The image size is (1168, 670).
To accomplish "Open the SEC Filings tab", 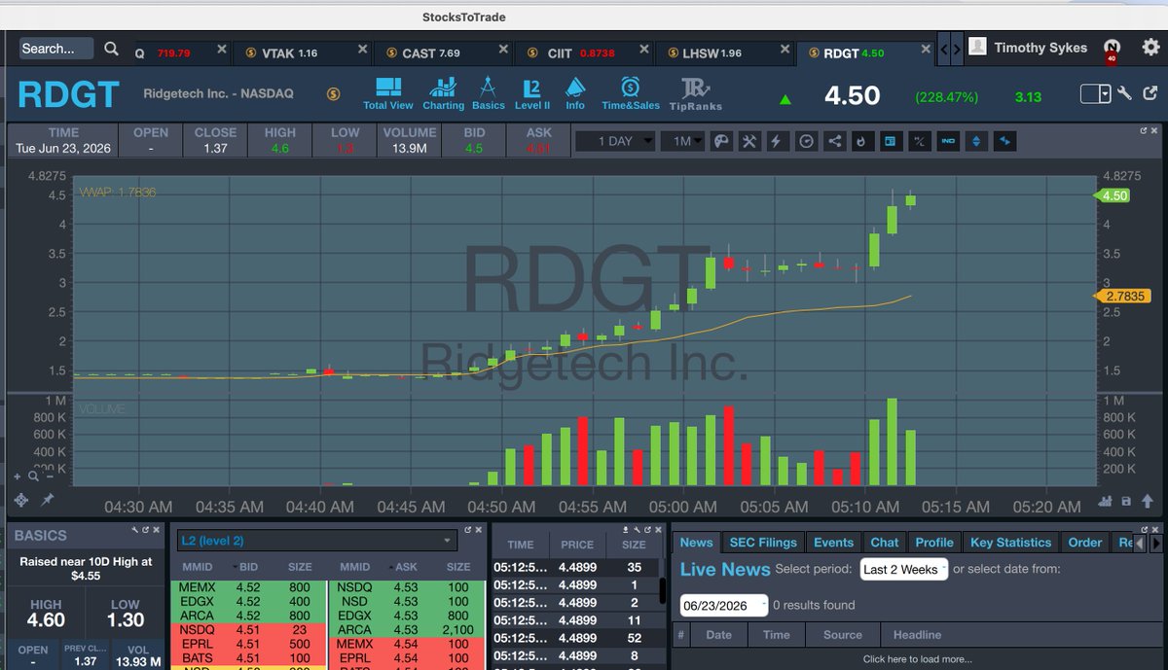I will [763, 543].
